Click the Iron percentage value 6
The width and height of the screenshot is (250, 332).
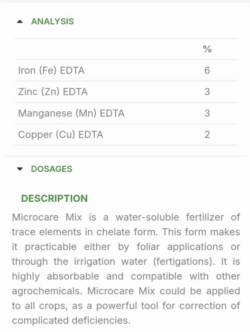(207, 70)
